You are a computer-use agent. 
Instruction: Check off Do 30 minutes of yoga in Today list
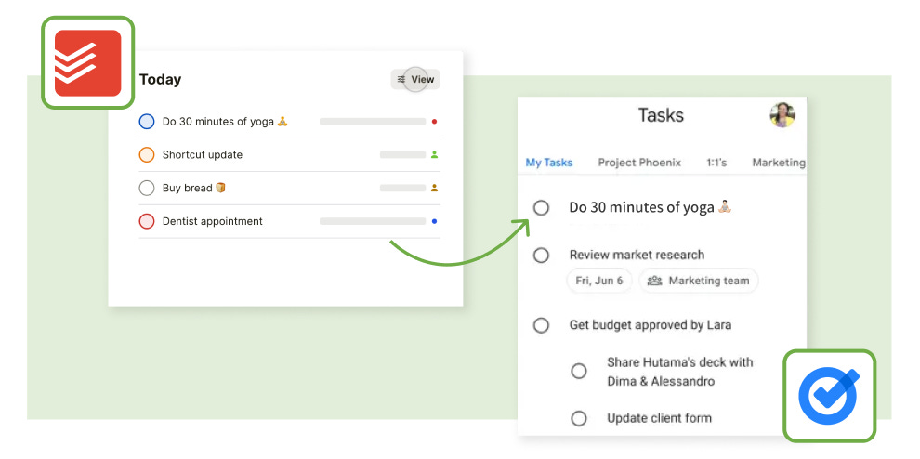coord(146,122)
